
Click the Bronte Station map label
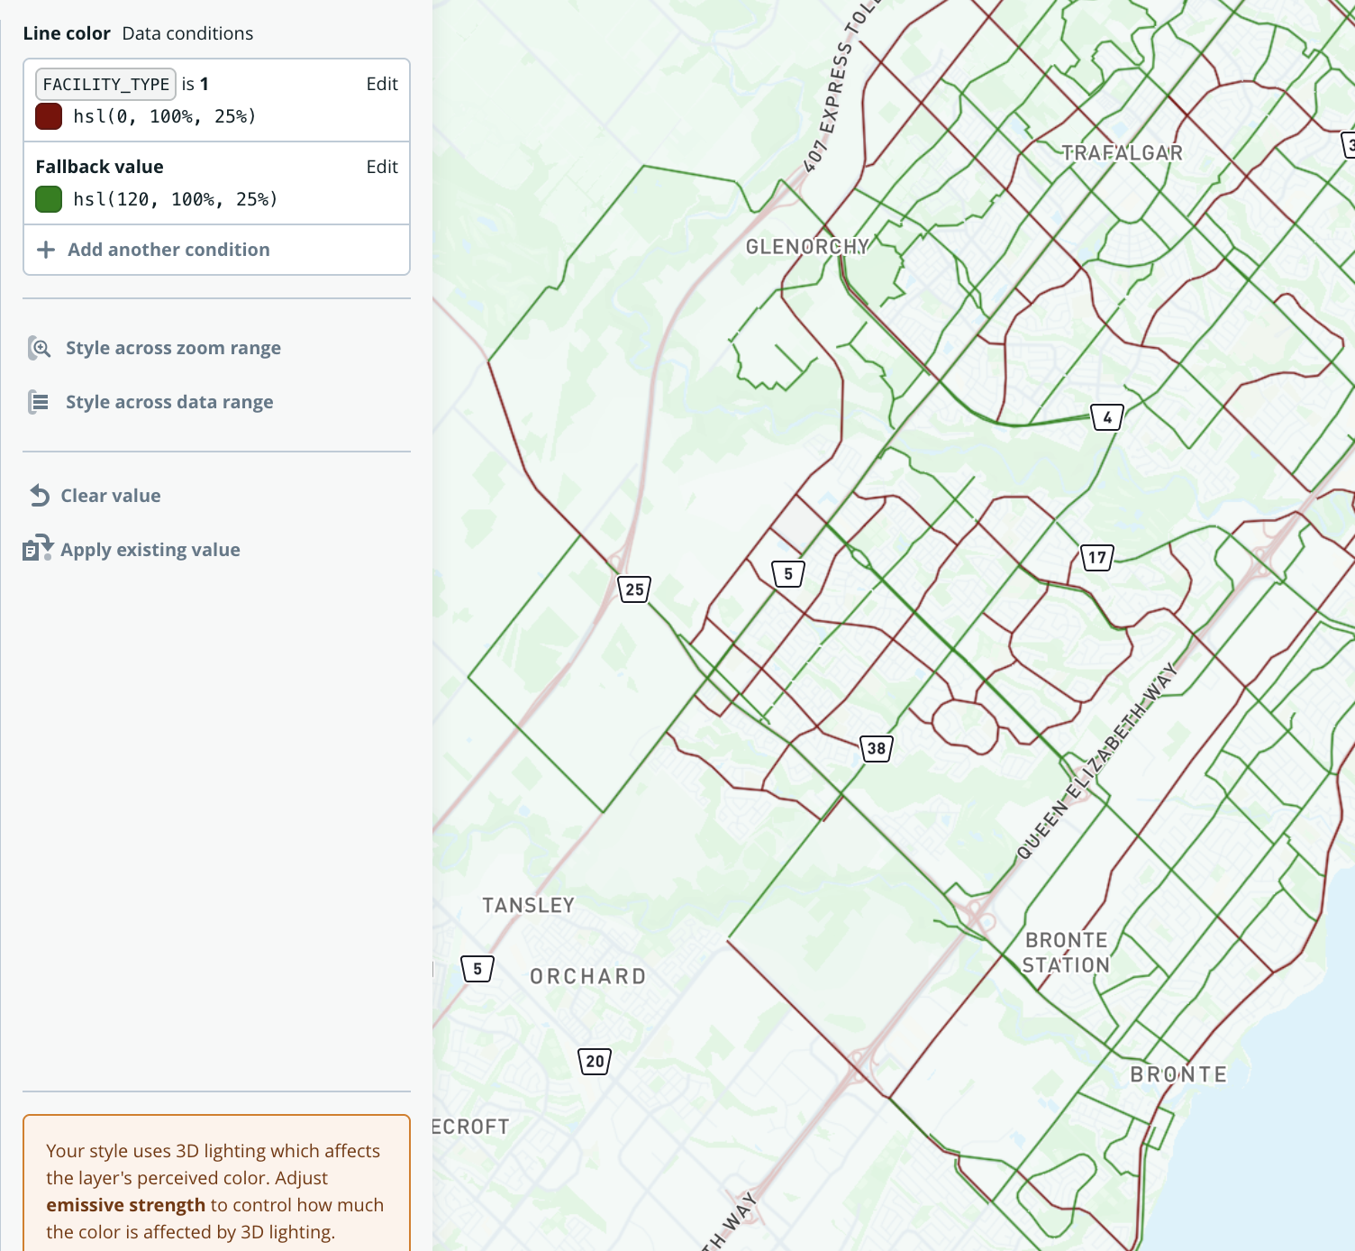1066,953
